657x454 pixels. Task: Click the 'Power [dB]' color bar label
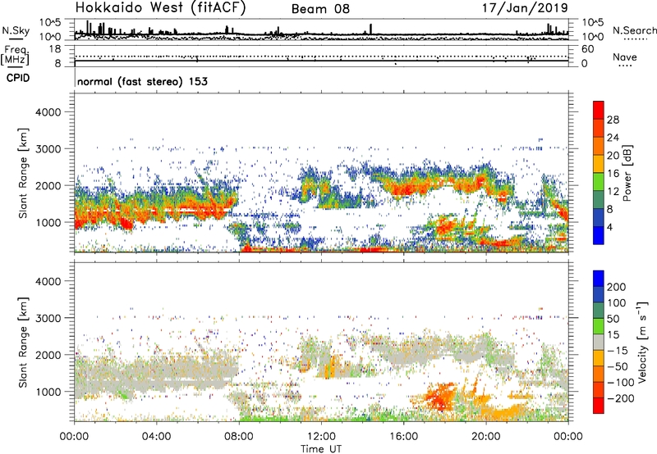[x=627, y=173]
